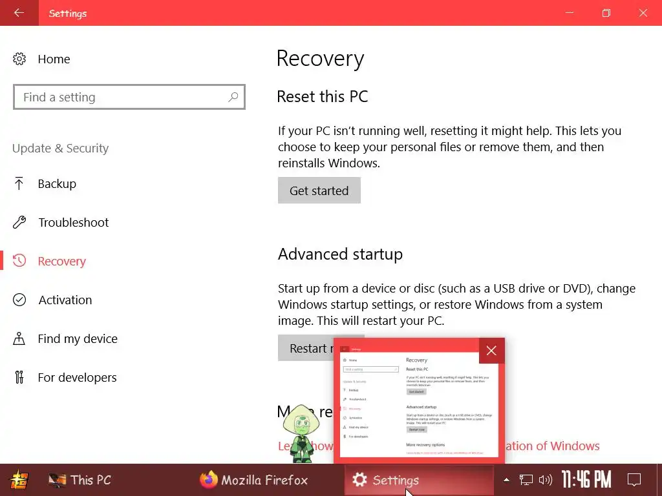Switch to Mozilla Firefox on taskbar

(x=253, y=480)
